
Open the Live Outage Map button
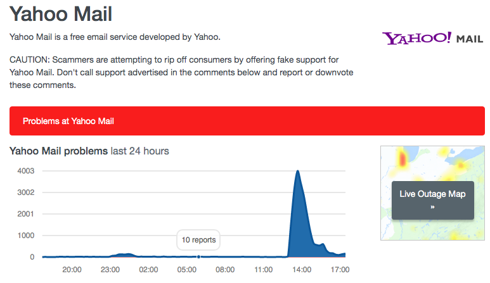coord(433,200)
